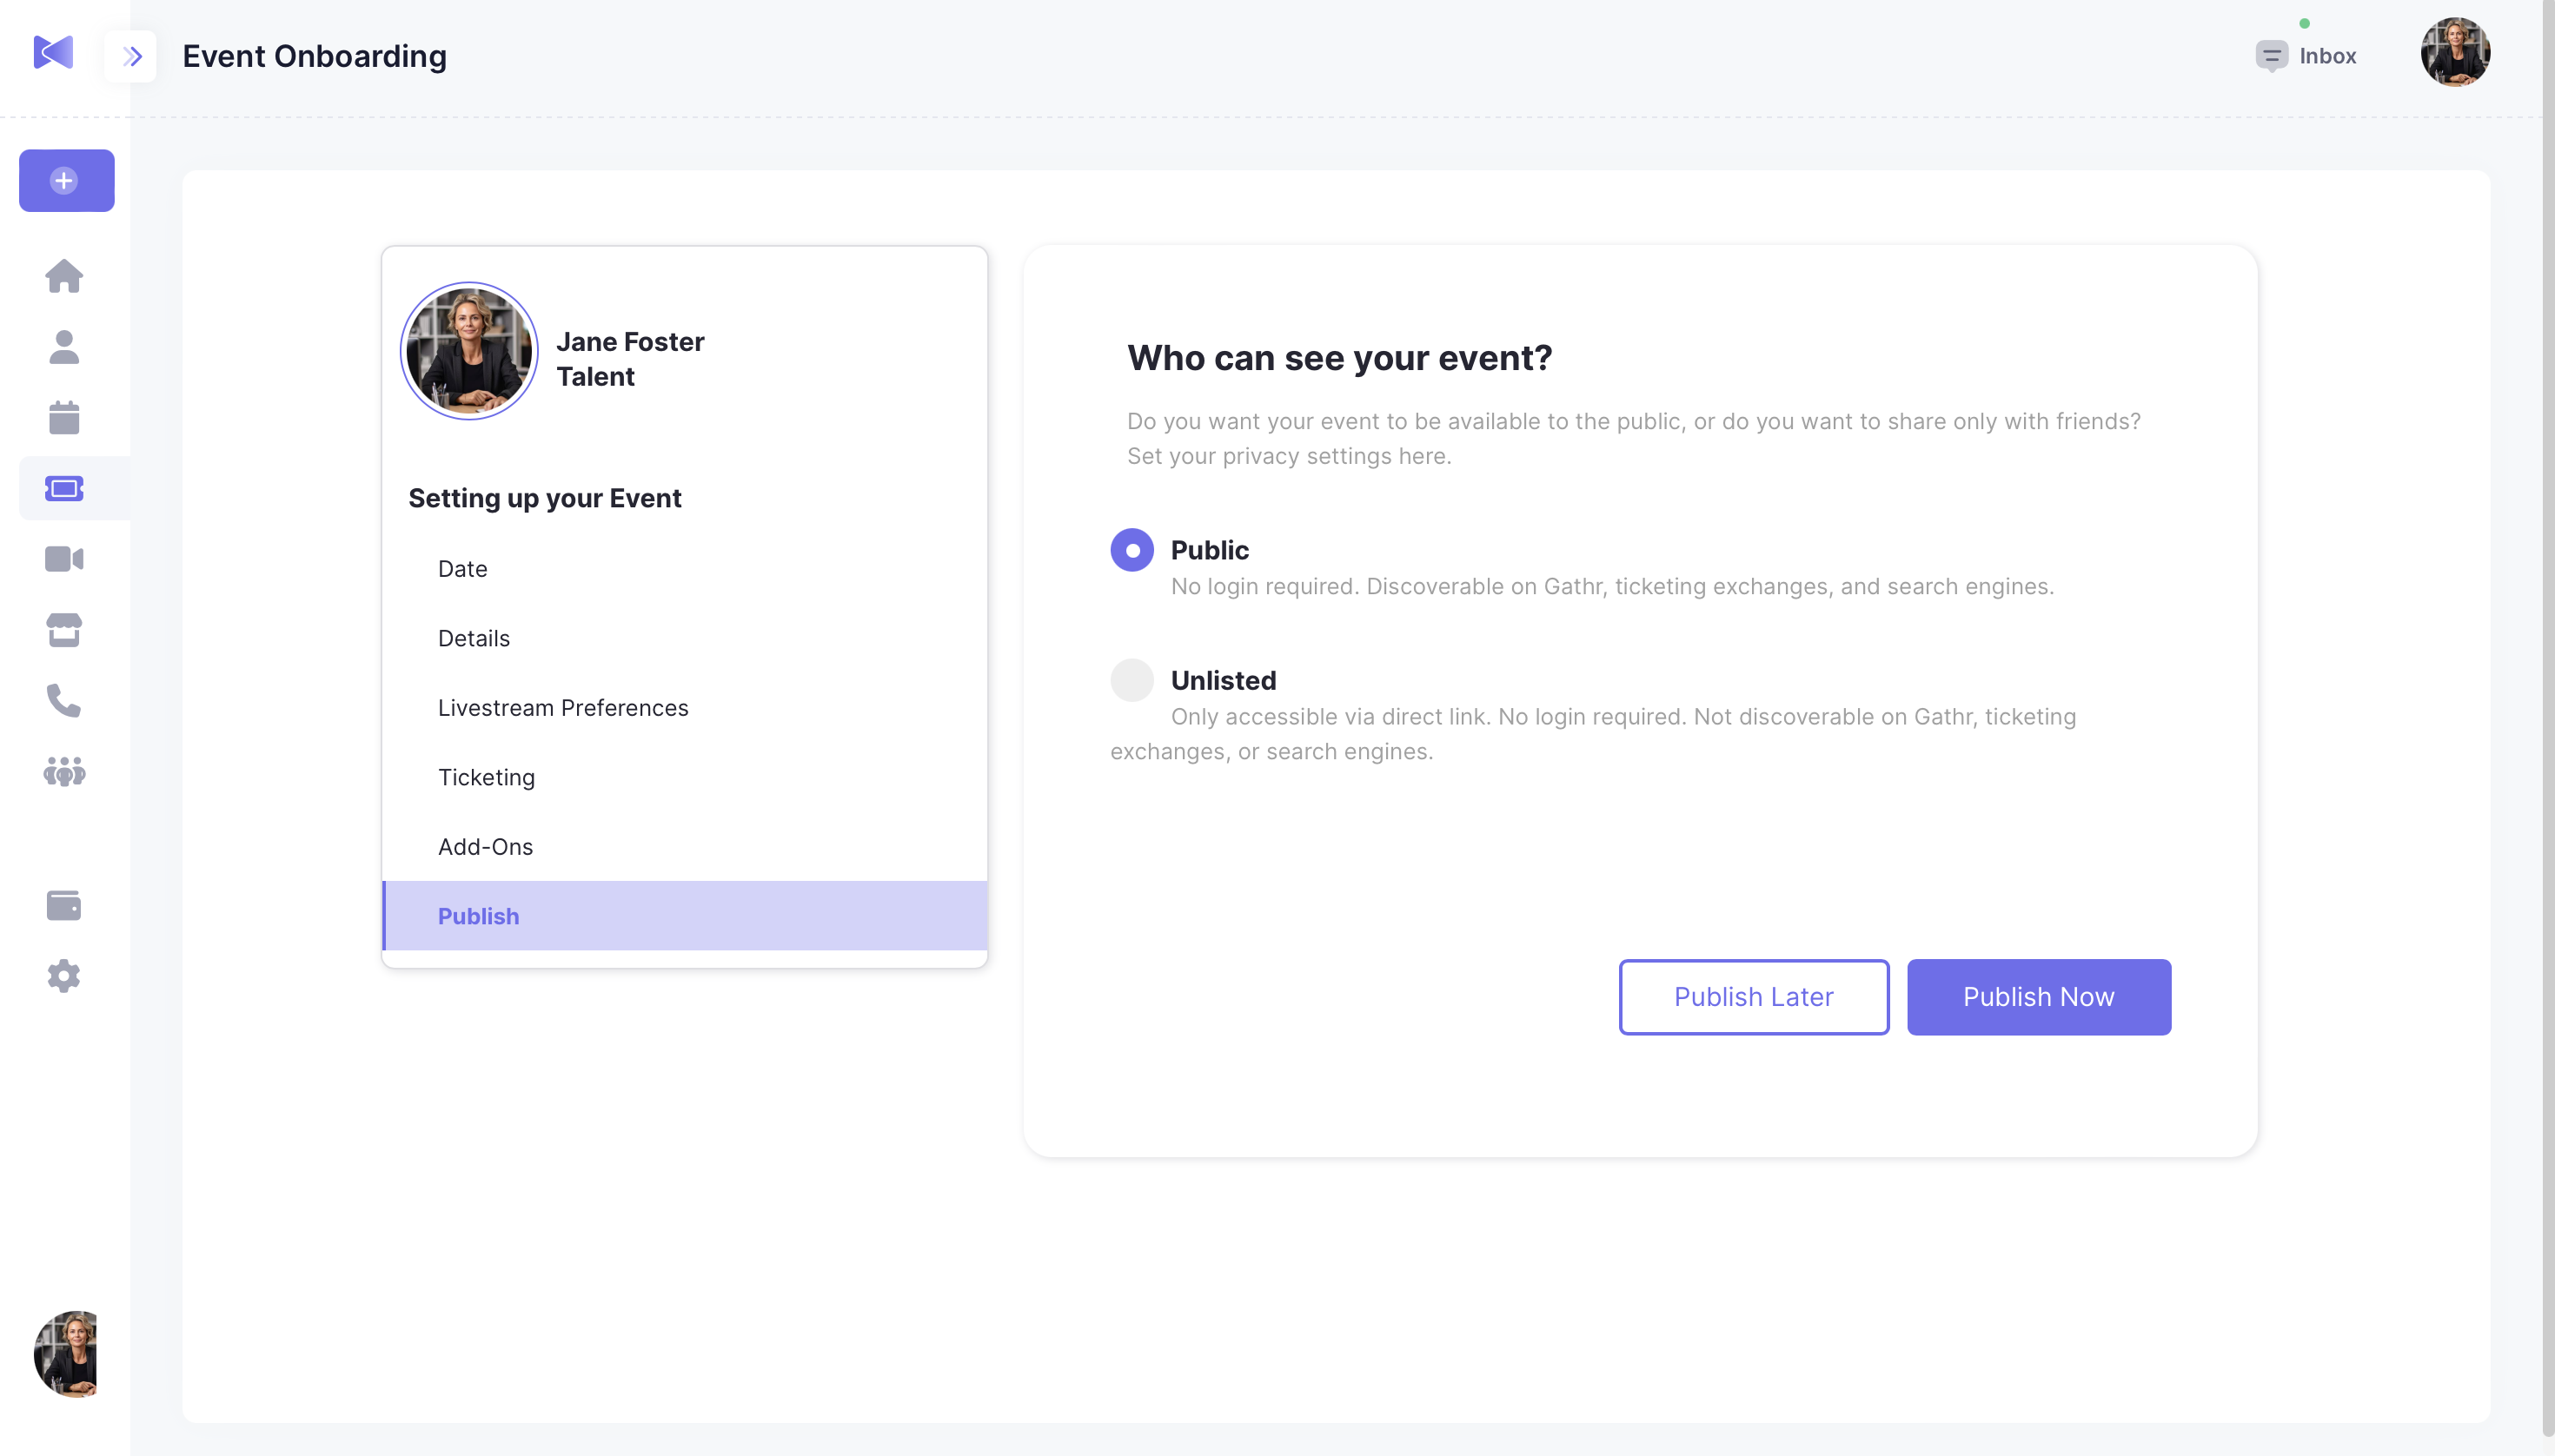Open the Home icon in sidebar
Image resolution: width=2555 pixels, height=1456 pixels.
(64, 276)
